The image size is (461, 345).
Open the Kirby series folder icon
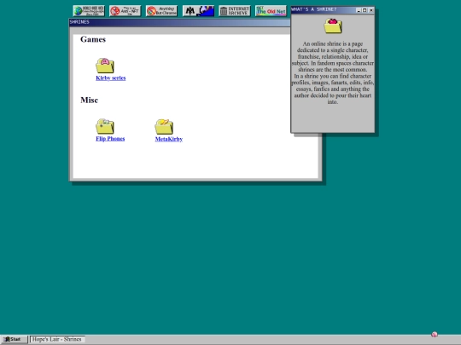tap(105, 66)
